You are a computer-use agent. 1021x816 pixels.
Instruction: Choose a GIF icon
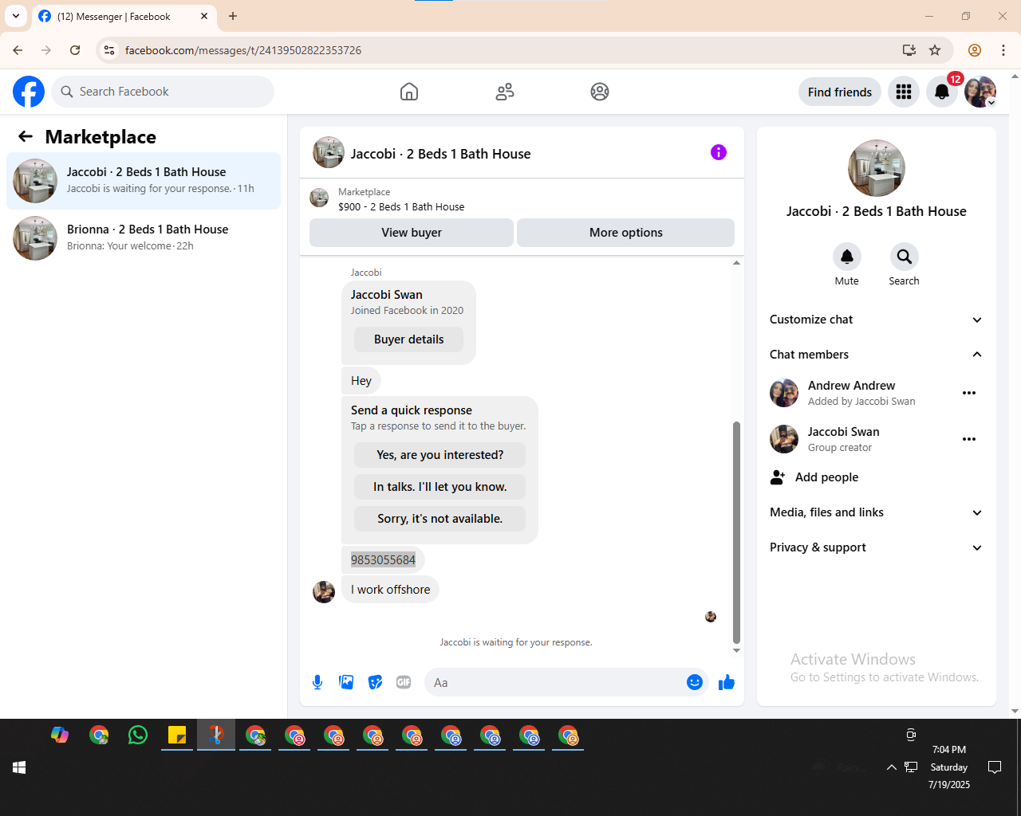404,682
